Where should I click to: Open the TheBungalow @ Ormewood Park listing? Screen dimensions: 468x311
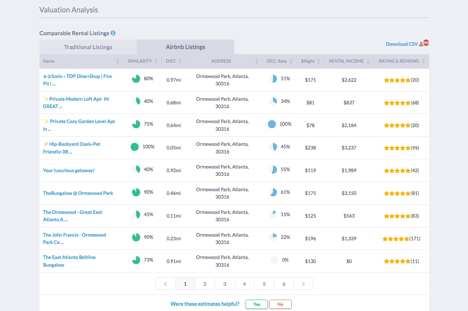78,193
